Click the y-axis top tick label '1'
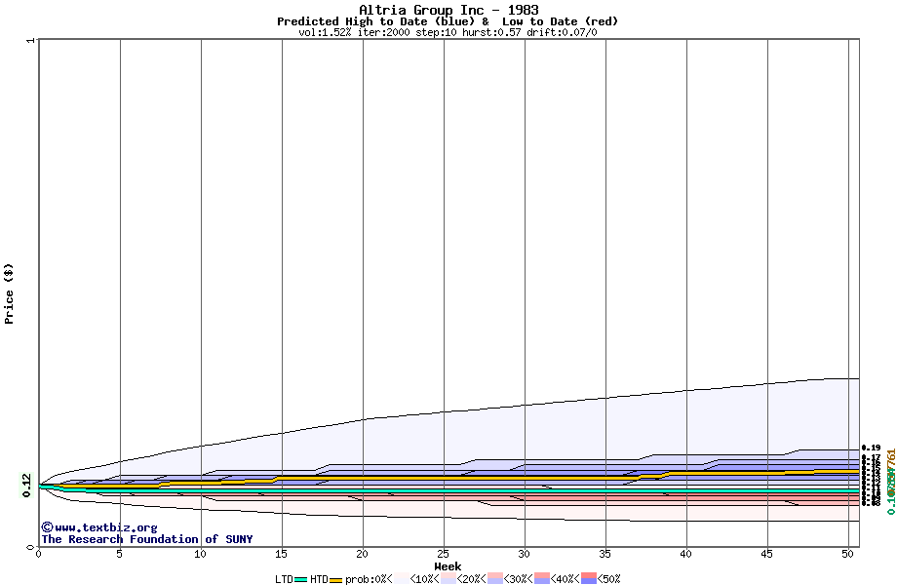The height and width of the screenshot is (585, 897). tap(31, 41)
